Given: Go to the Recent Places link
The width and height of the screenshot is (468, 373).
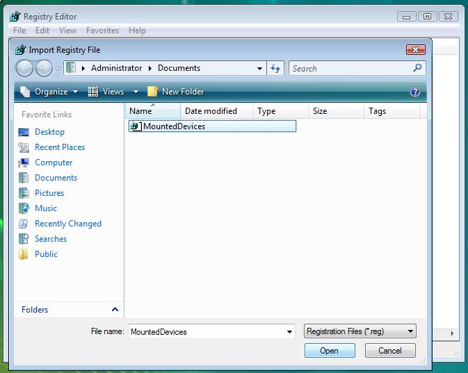Looking at the screenshot, I should pos(60,147).
